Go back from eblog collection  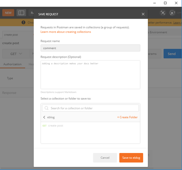(x=44, y=117)
